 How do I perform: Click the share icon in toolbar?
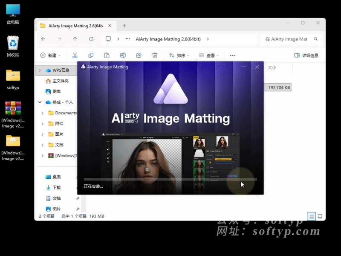point(139,55)
